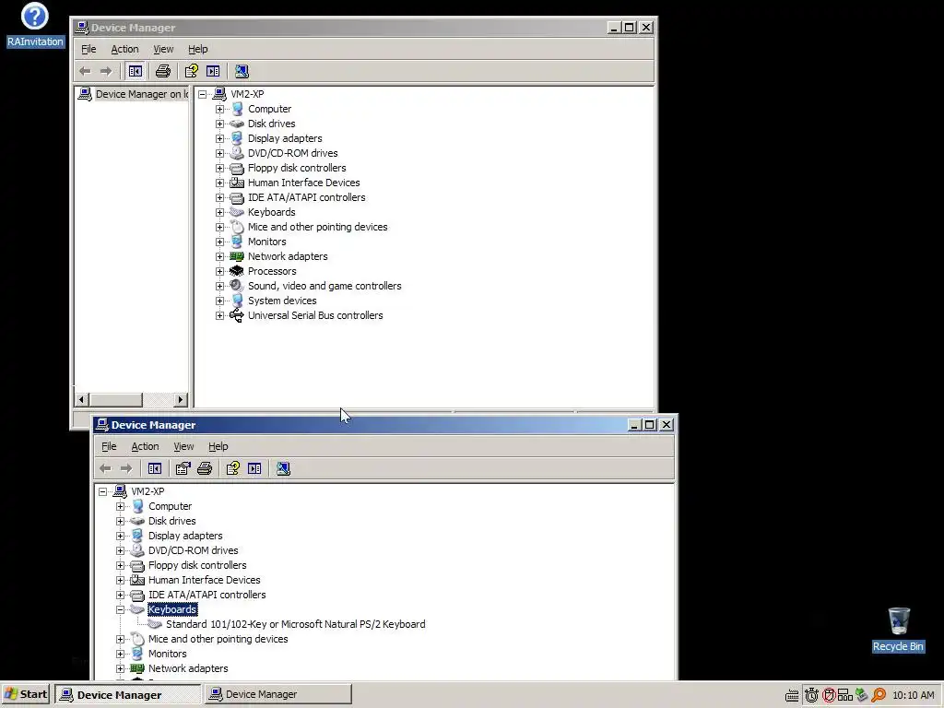The height and width of the screenshot is (708, 944).
Task: Expand Display adapters in the front window
Action: pyautogui.click(x=121, y=536)
